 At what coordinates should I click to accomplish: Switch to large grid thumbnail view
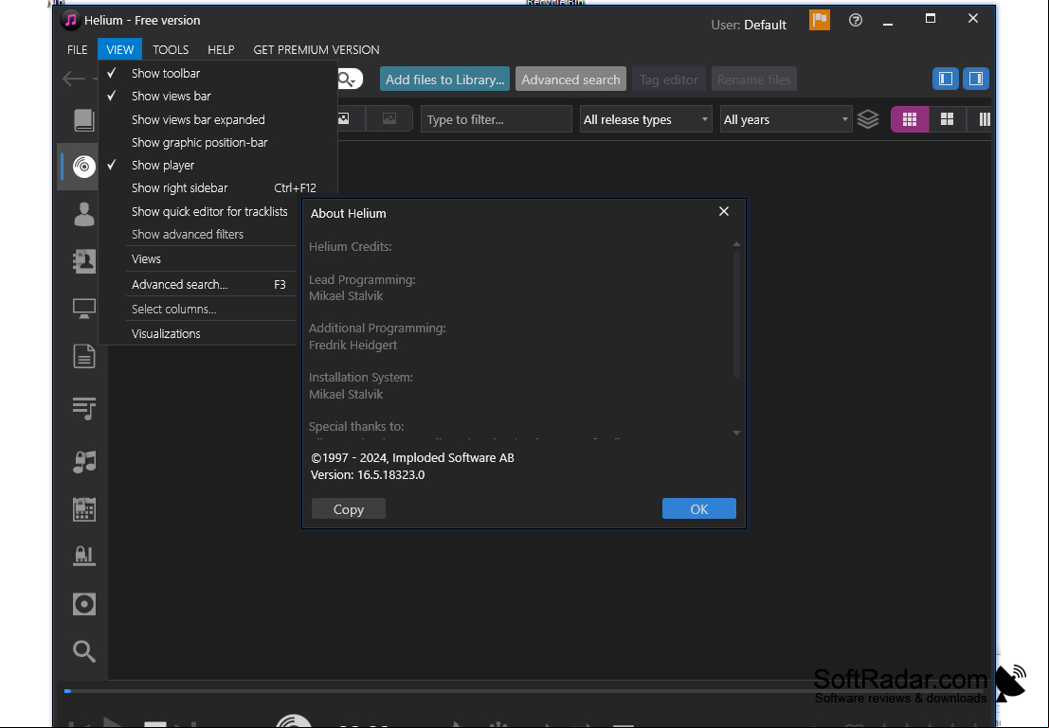tap(947, 119)
